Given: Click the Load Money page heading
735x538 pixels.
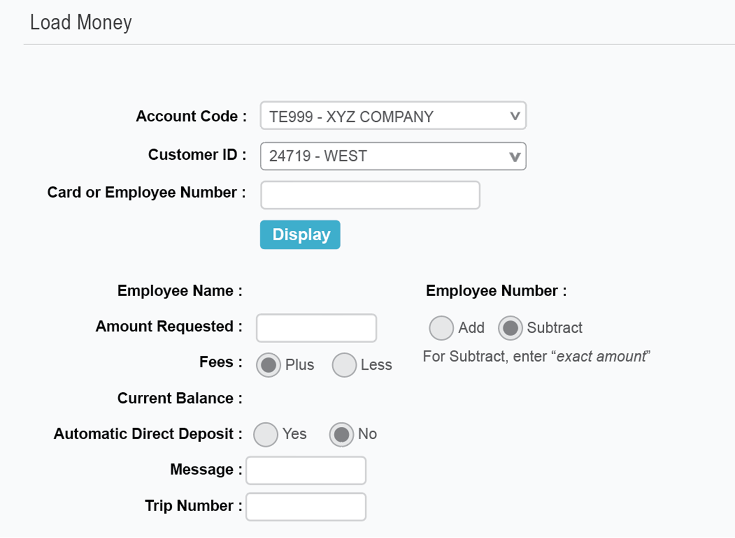Looking at the screenshot, I should (x=82, y=22).
